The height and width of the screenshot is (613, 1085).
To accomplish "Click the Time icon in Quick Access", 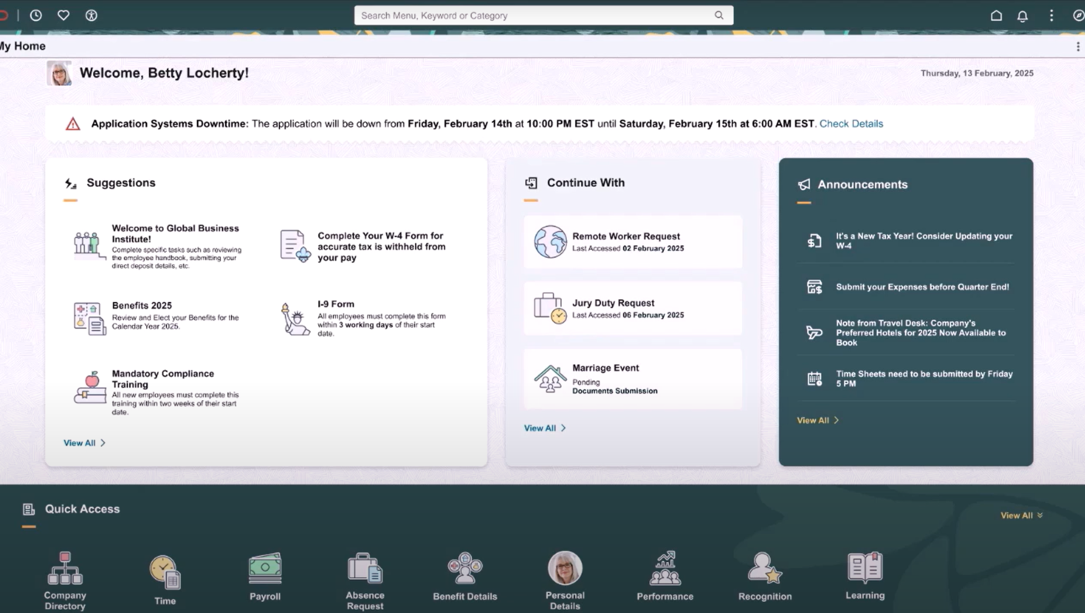I will [x=164, y=569].
